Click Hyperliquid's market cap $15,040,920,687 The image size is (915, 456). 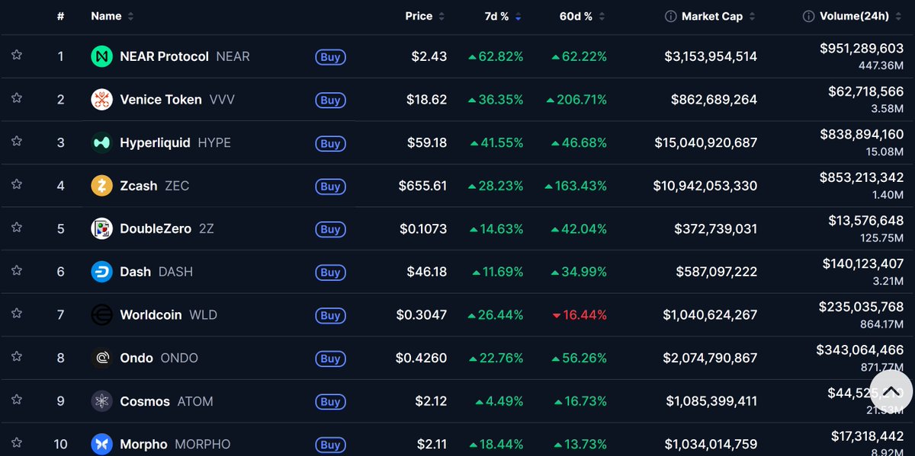706,142
